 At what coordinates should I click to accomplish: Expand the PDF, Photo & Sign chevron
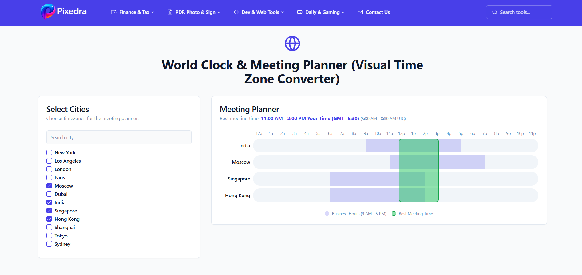pos(219,12)
